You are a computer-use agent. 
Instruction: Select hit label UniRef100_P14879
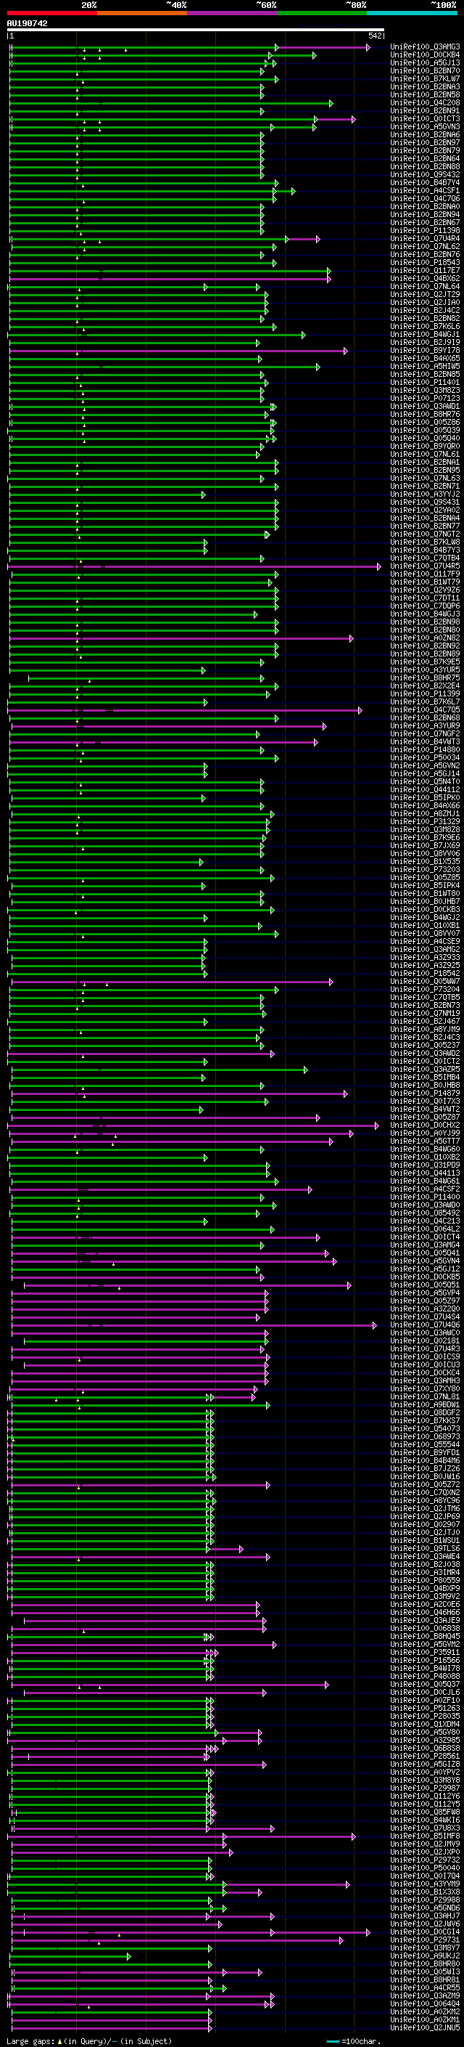[x=425, y=1094]
